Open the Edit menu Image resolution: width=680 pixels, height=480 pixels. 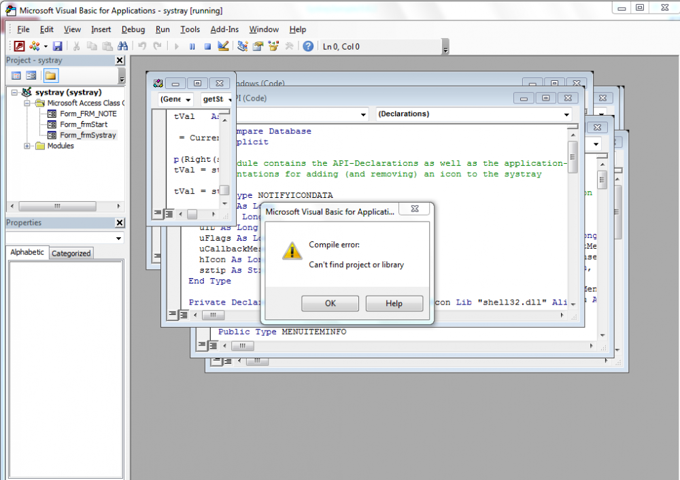point(46,29)
